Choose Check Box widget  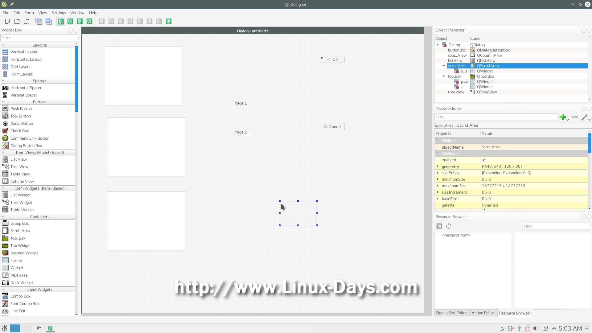tap(19, 131)
